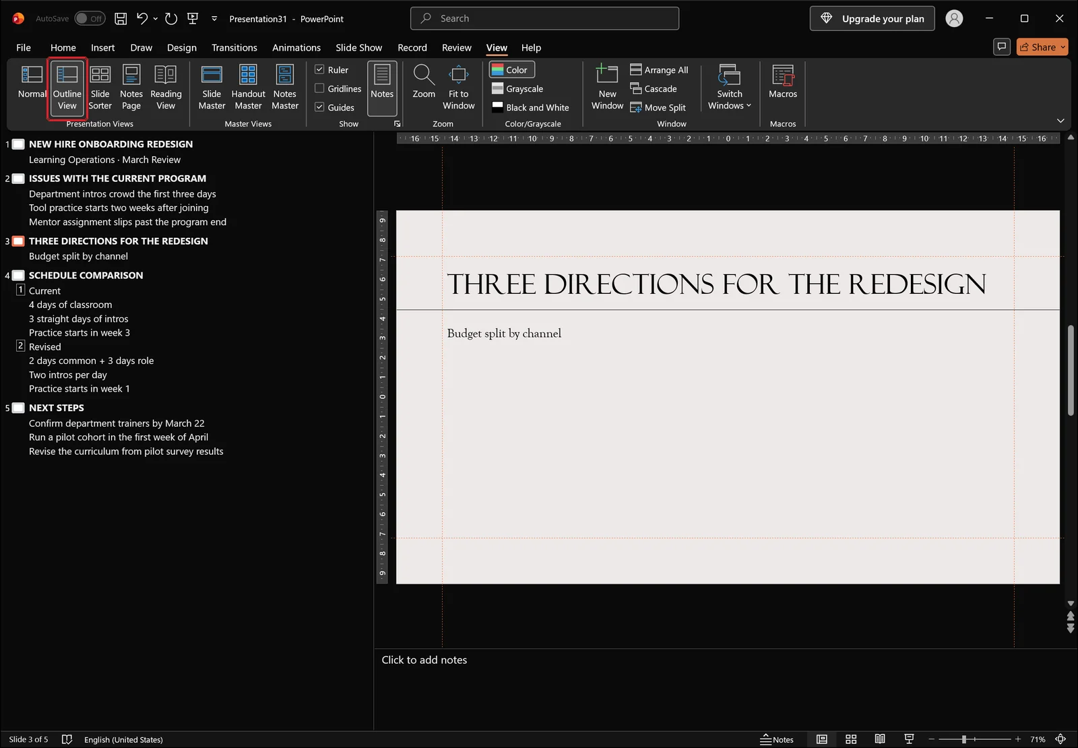Image resolution: width=1078 pixels, height=748 pixels.
Task: Redo the action
Action: 171,19
